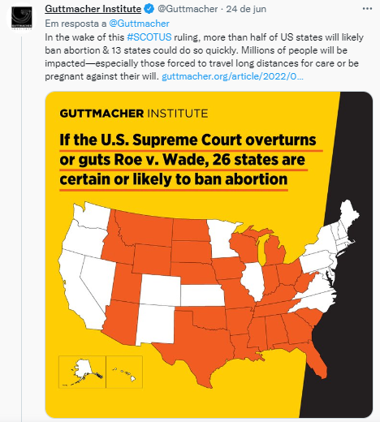Click the GUTTMACHER INSTITUTE logo in the image
The height and width of the screenshot is (422, 380).
tap(134, 114)
